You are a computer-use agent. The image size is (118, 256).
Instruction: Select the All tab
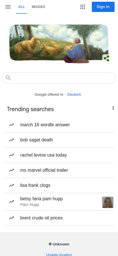pos(21,7)
